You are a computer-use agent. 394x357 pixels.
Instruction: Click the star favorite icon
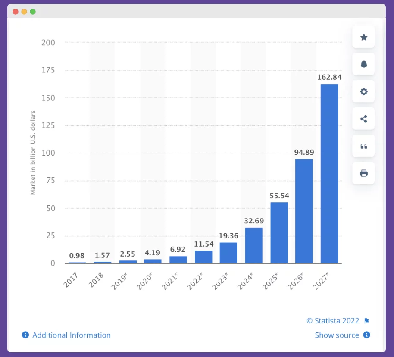[363, 37]
